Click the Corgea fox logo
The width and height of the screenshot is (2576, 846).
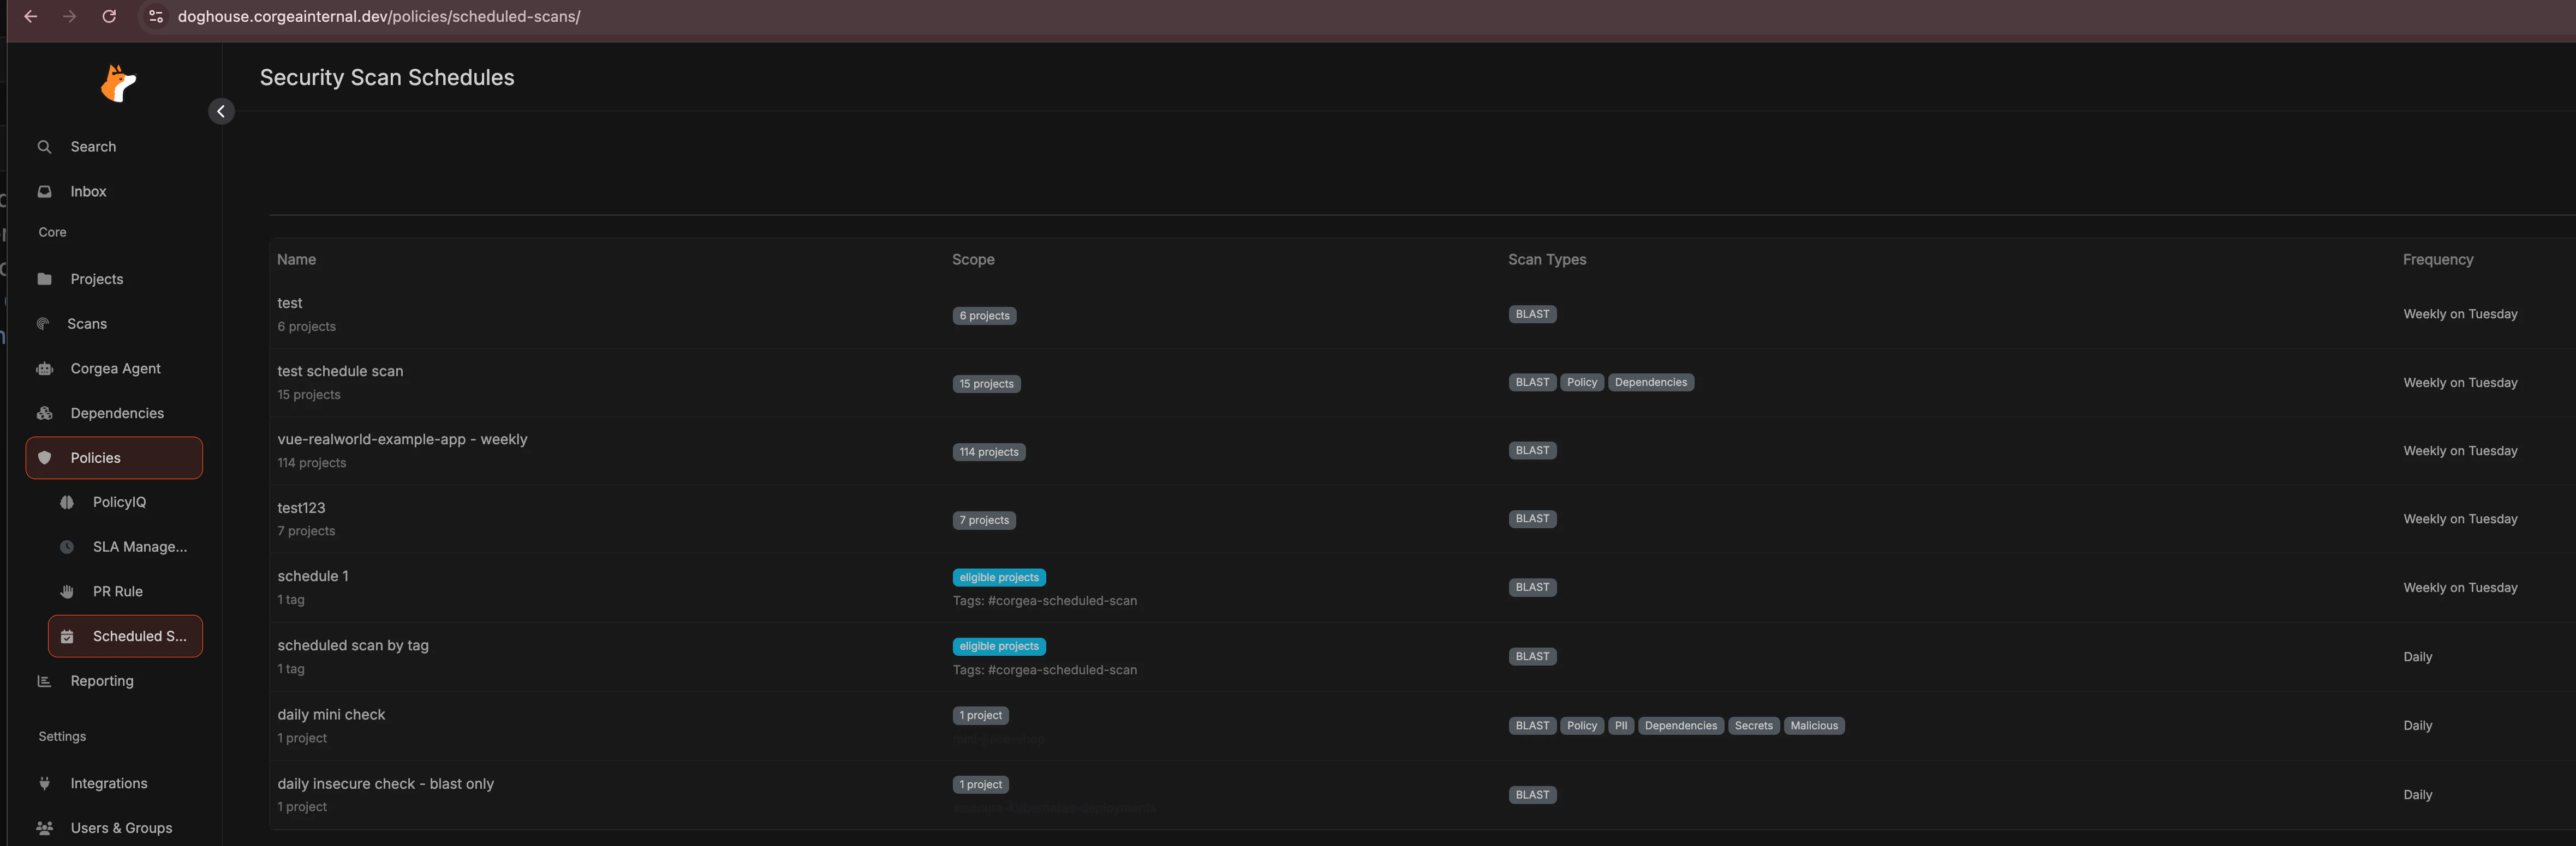point(118,84)
